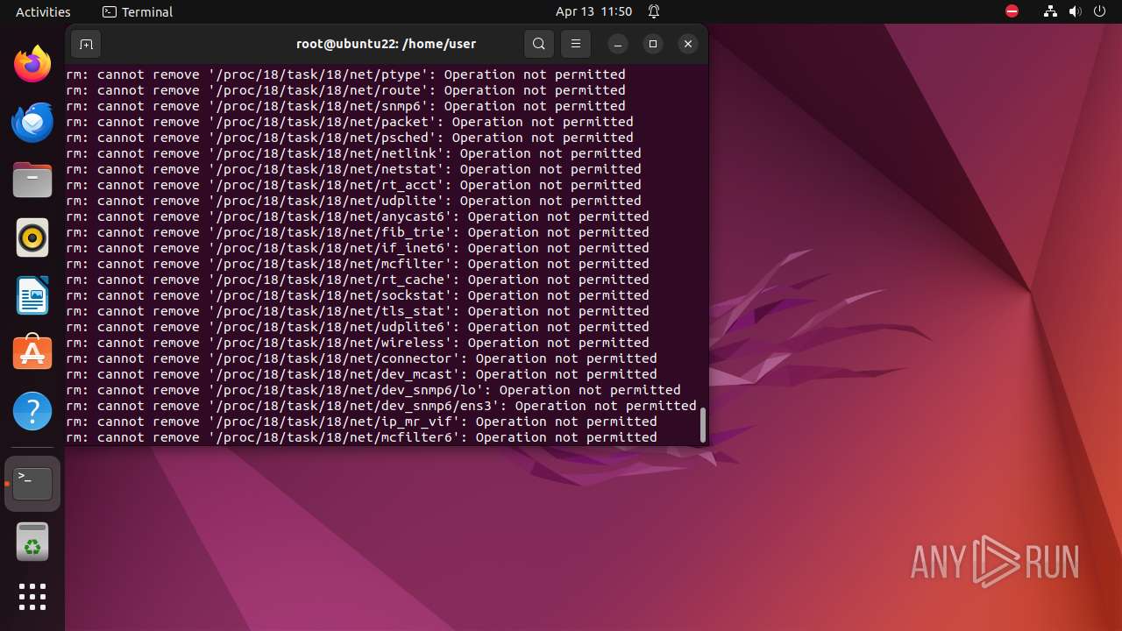Open the clock and calendar menu

point(593,11)
